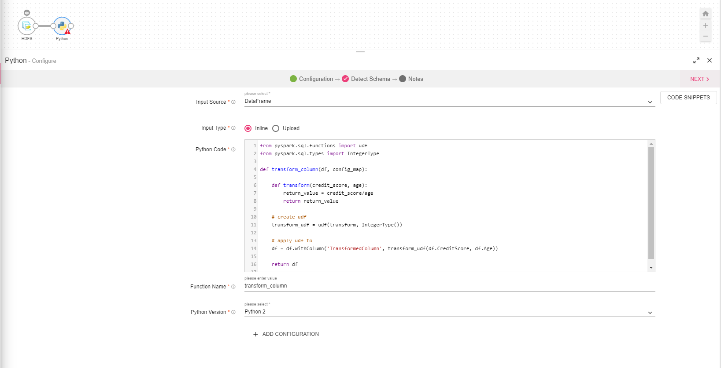This screenshot has height=368, width=721.
Task: Click the info icon beside Input Source
Action: point(233,102)
